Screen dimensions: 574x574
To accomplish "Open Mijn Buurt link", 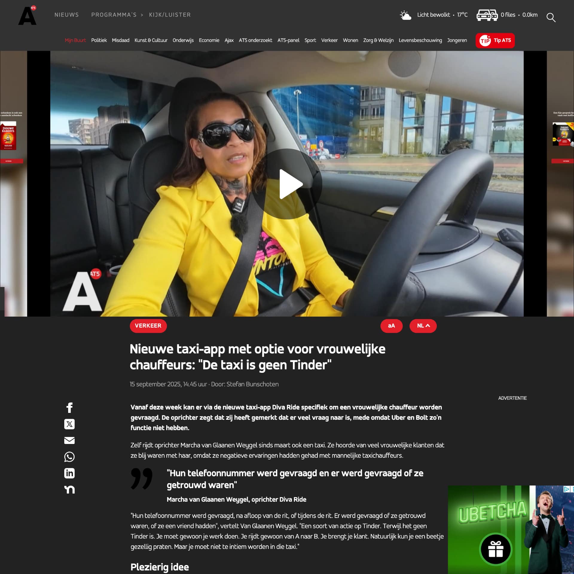I will pos(75,40).
